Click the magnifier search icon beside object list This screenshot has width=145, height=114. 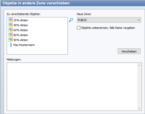tap(71, 20)
